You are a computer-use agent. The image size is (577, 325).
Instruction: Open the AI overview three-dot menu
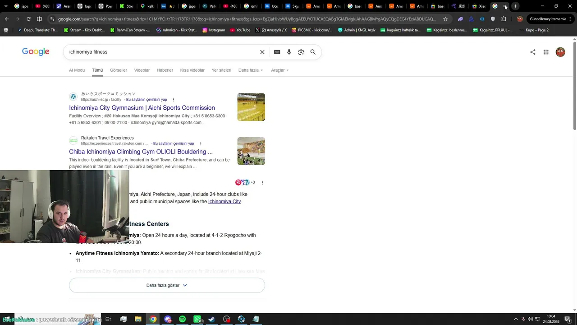pos(262,183)
